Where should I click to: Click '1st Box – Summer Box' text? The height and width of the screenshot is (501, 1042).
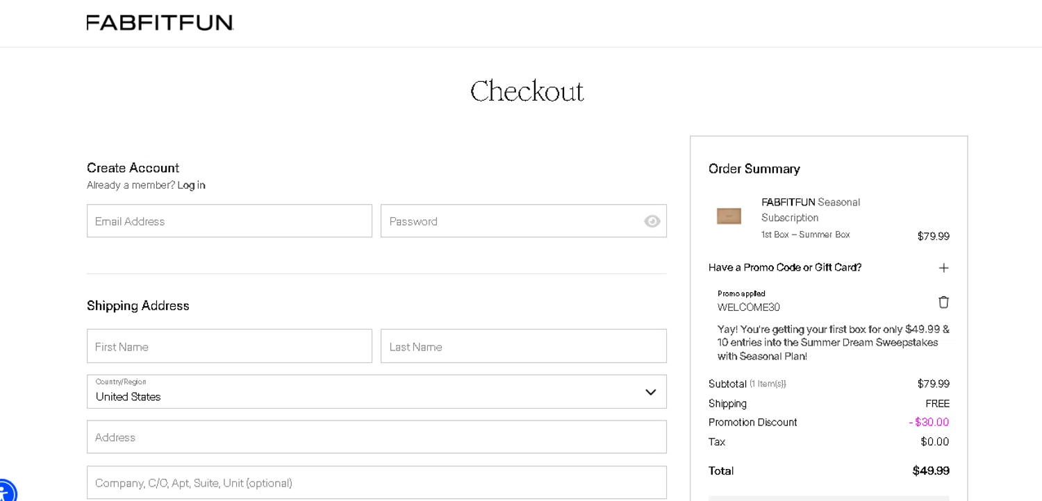[x=806, y=235]
